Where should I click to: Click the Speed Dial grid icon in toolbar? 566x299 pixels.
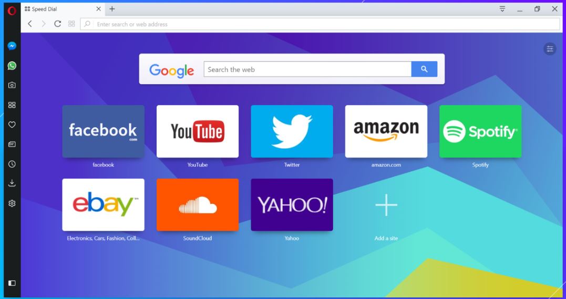tap(71, 24)
